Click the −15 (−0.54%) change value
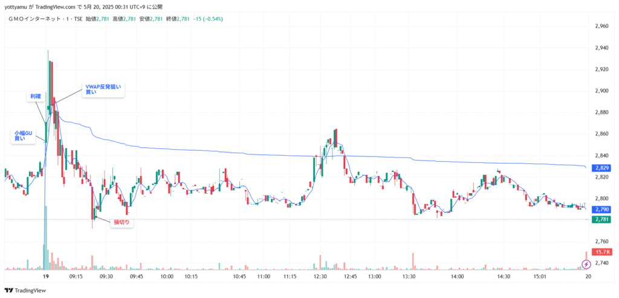Screen dimensions: 619x298 207,19
